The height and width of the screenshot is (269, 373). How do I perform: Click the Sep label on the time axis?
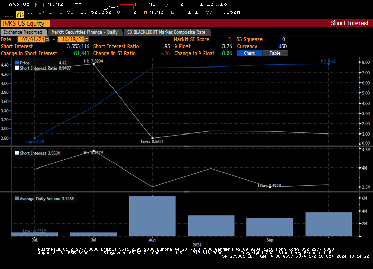pyautogui.click(x=270, y=240)
